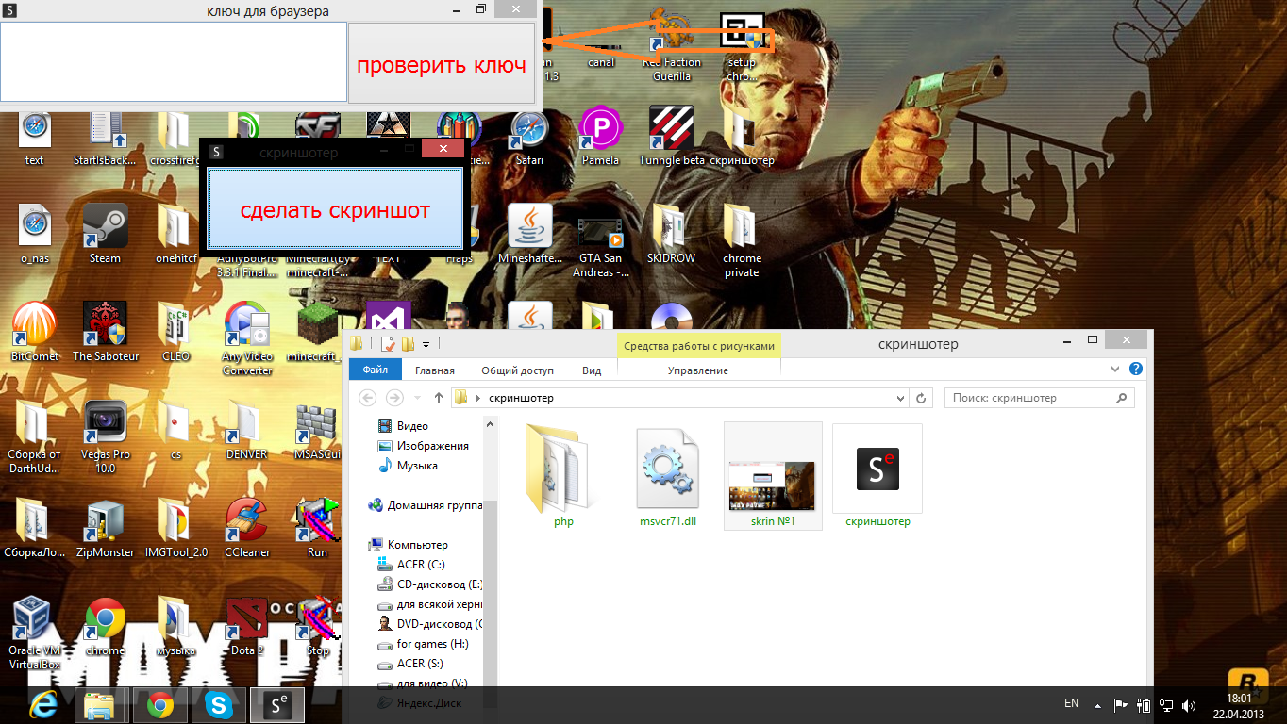
Task: Open the IMGTool_2.0 folder icon
Action: coord(175,528)
